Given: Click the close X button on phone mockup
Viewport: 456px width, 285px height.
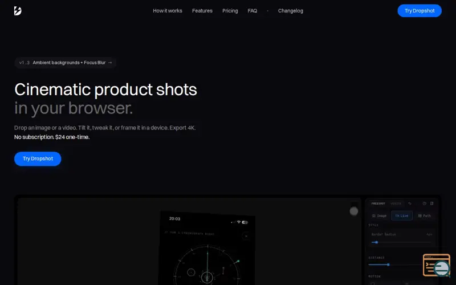Looking at the screenshot, I should (x=246, y=236).
